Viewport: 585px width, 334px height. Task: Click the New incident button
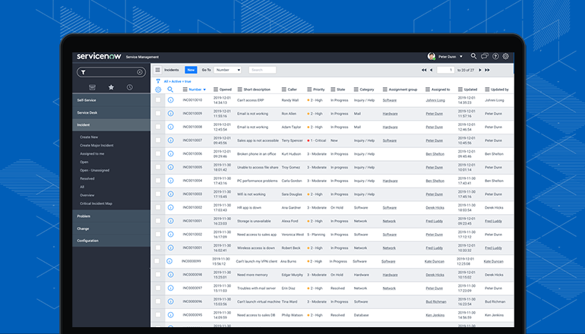[x=191, y=70]
